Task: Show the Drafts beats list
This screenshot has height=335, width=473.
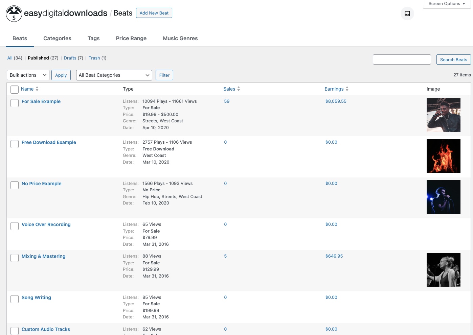Action: tap(70, 58)
